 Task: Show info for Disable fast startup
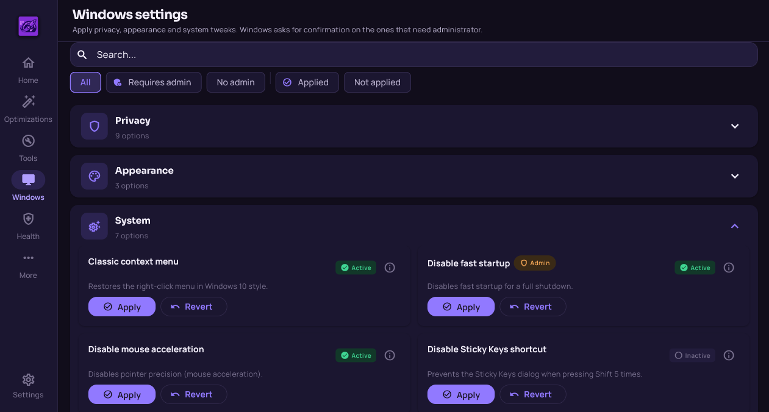729,268
